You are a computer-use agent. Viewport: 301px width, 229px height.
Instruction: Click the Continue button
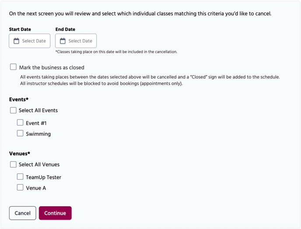coord(55,213)
